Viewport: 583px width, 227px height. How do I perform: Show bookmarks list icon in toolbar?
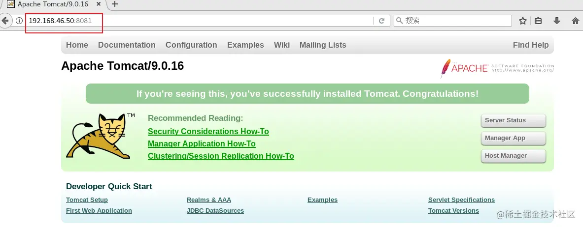click(538, 21)
